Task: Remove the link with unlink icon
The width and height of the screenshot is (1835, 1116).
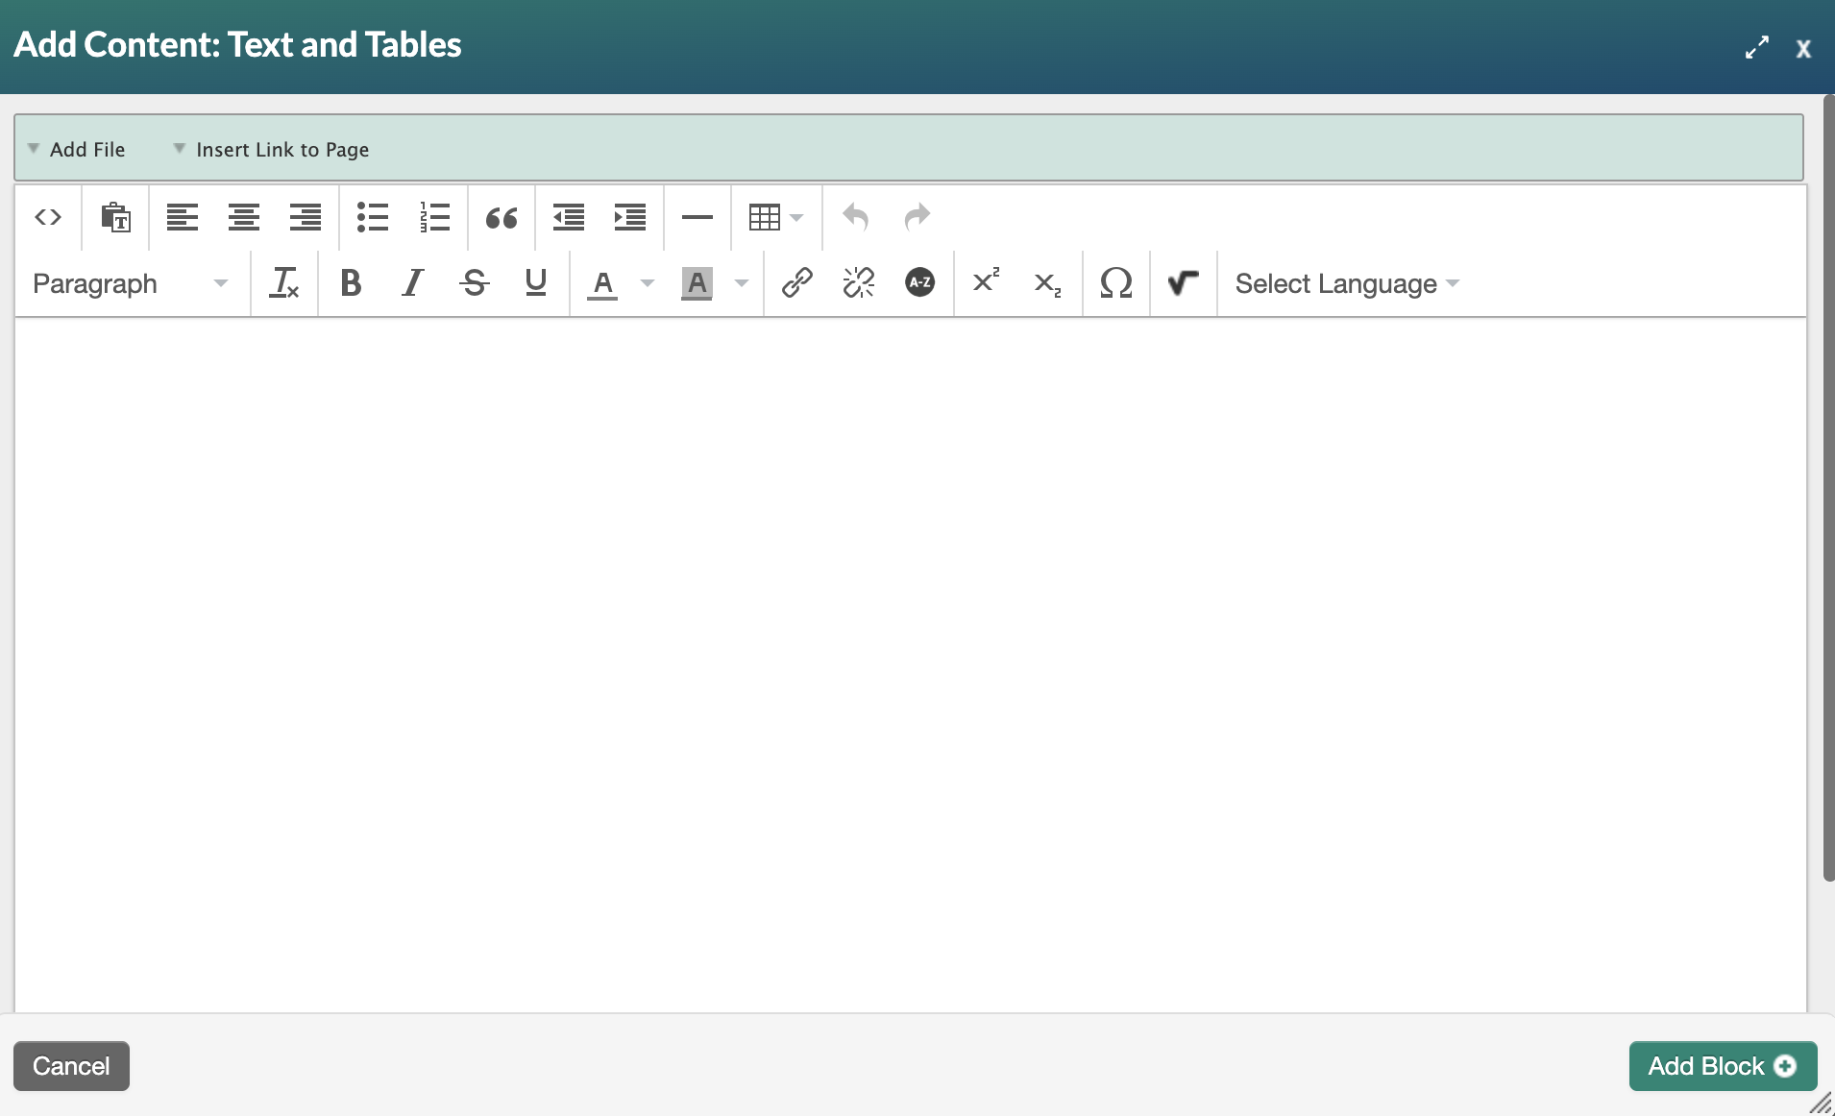Action: click(859, 283)
